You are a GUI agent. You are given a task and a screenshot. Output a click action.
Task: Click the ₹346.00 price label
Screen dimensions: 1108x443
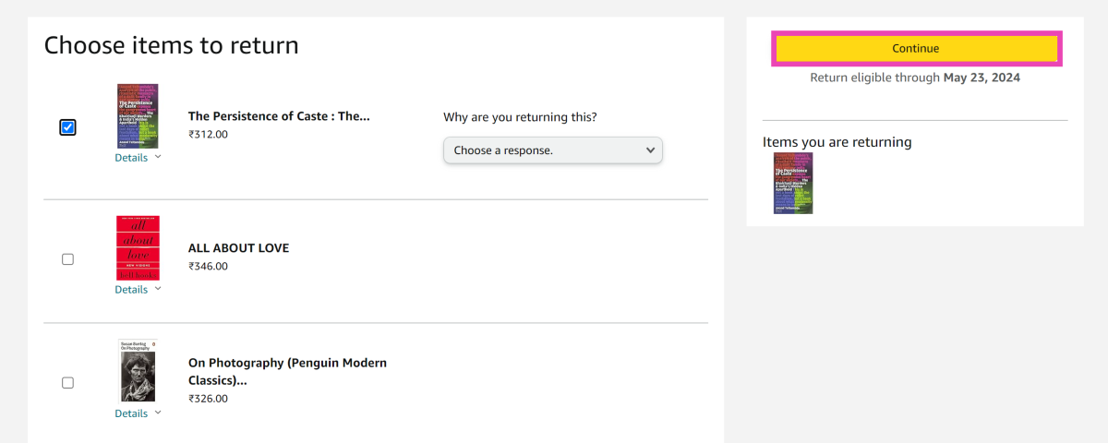tap(208, 267)
